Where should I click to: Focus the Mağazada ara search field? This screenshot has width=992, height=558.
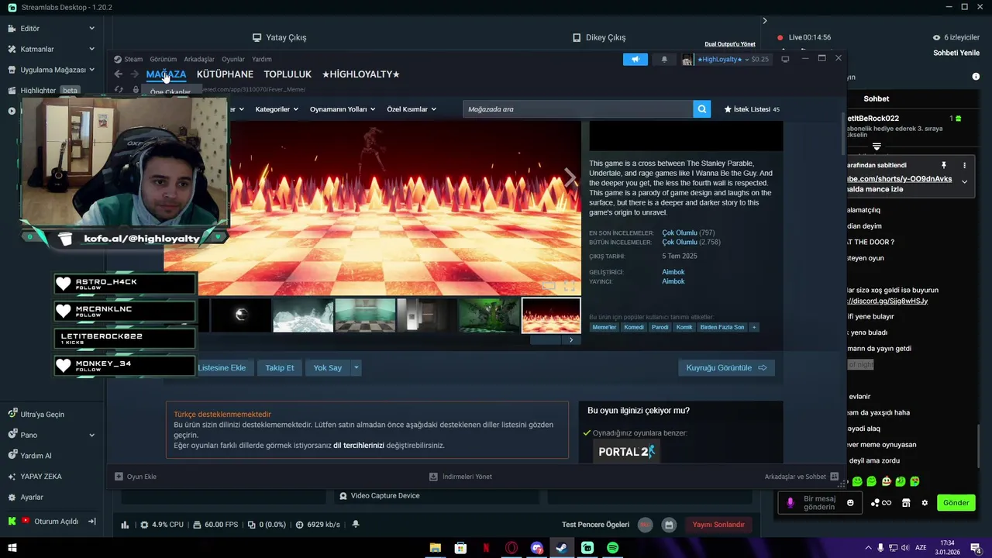(x=578, y=109)
